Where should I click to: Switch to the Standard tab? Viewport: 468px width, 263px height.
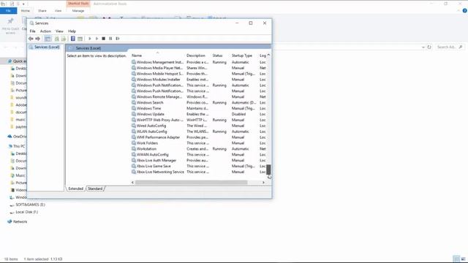coord(95,188)
